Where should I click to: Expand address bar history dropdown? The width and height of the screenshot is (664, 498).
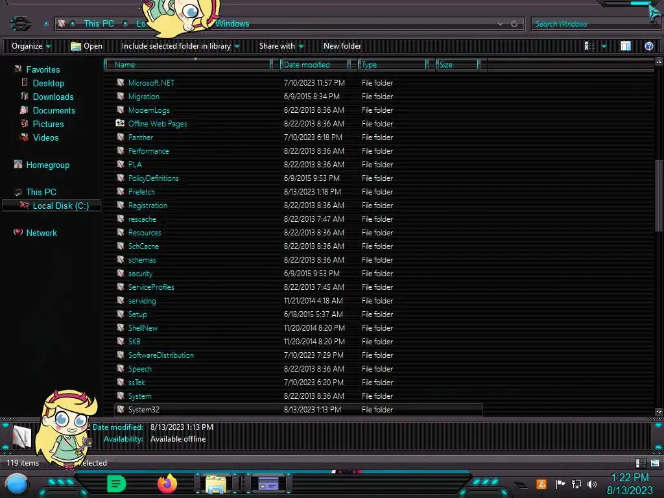tap(500, 24)
